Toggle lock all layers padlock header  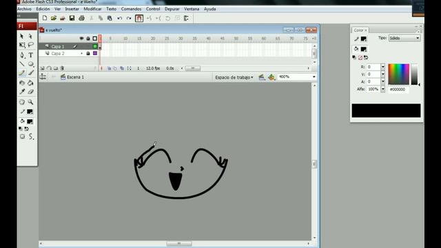click(x=88, y=39)
